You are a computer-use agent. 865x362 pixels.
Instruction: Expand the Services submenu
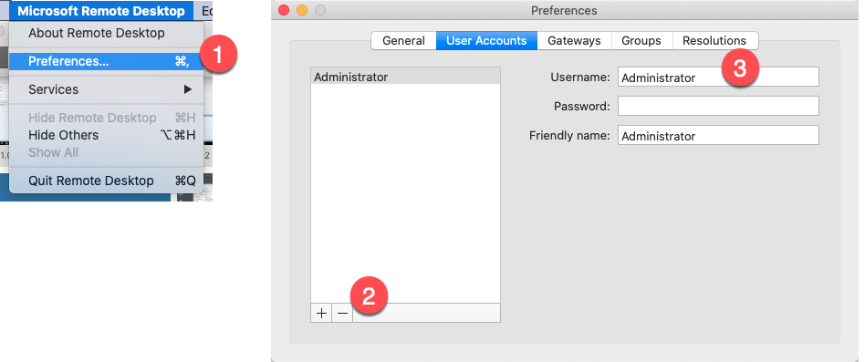[107, 89]
